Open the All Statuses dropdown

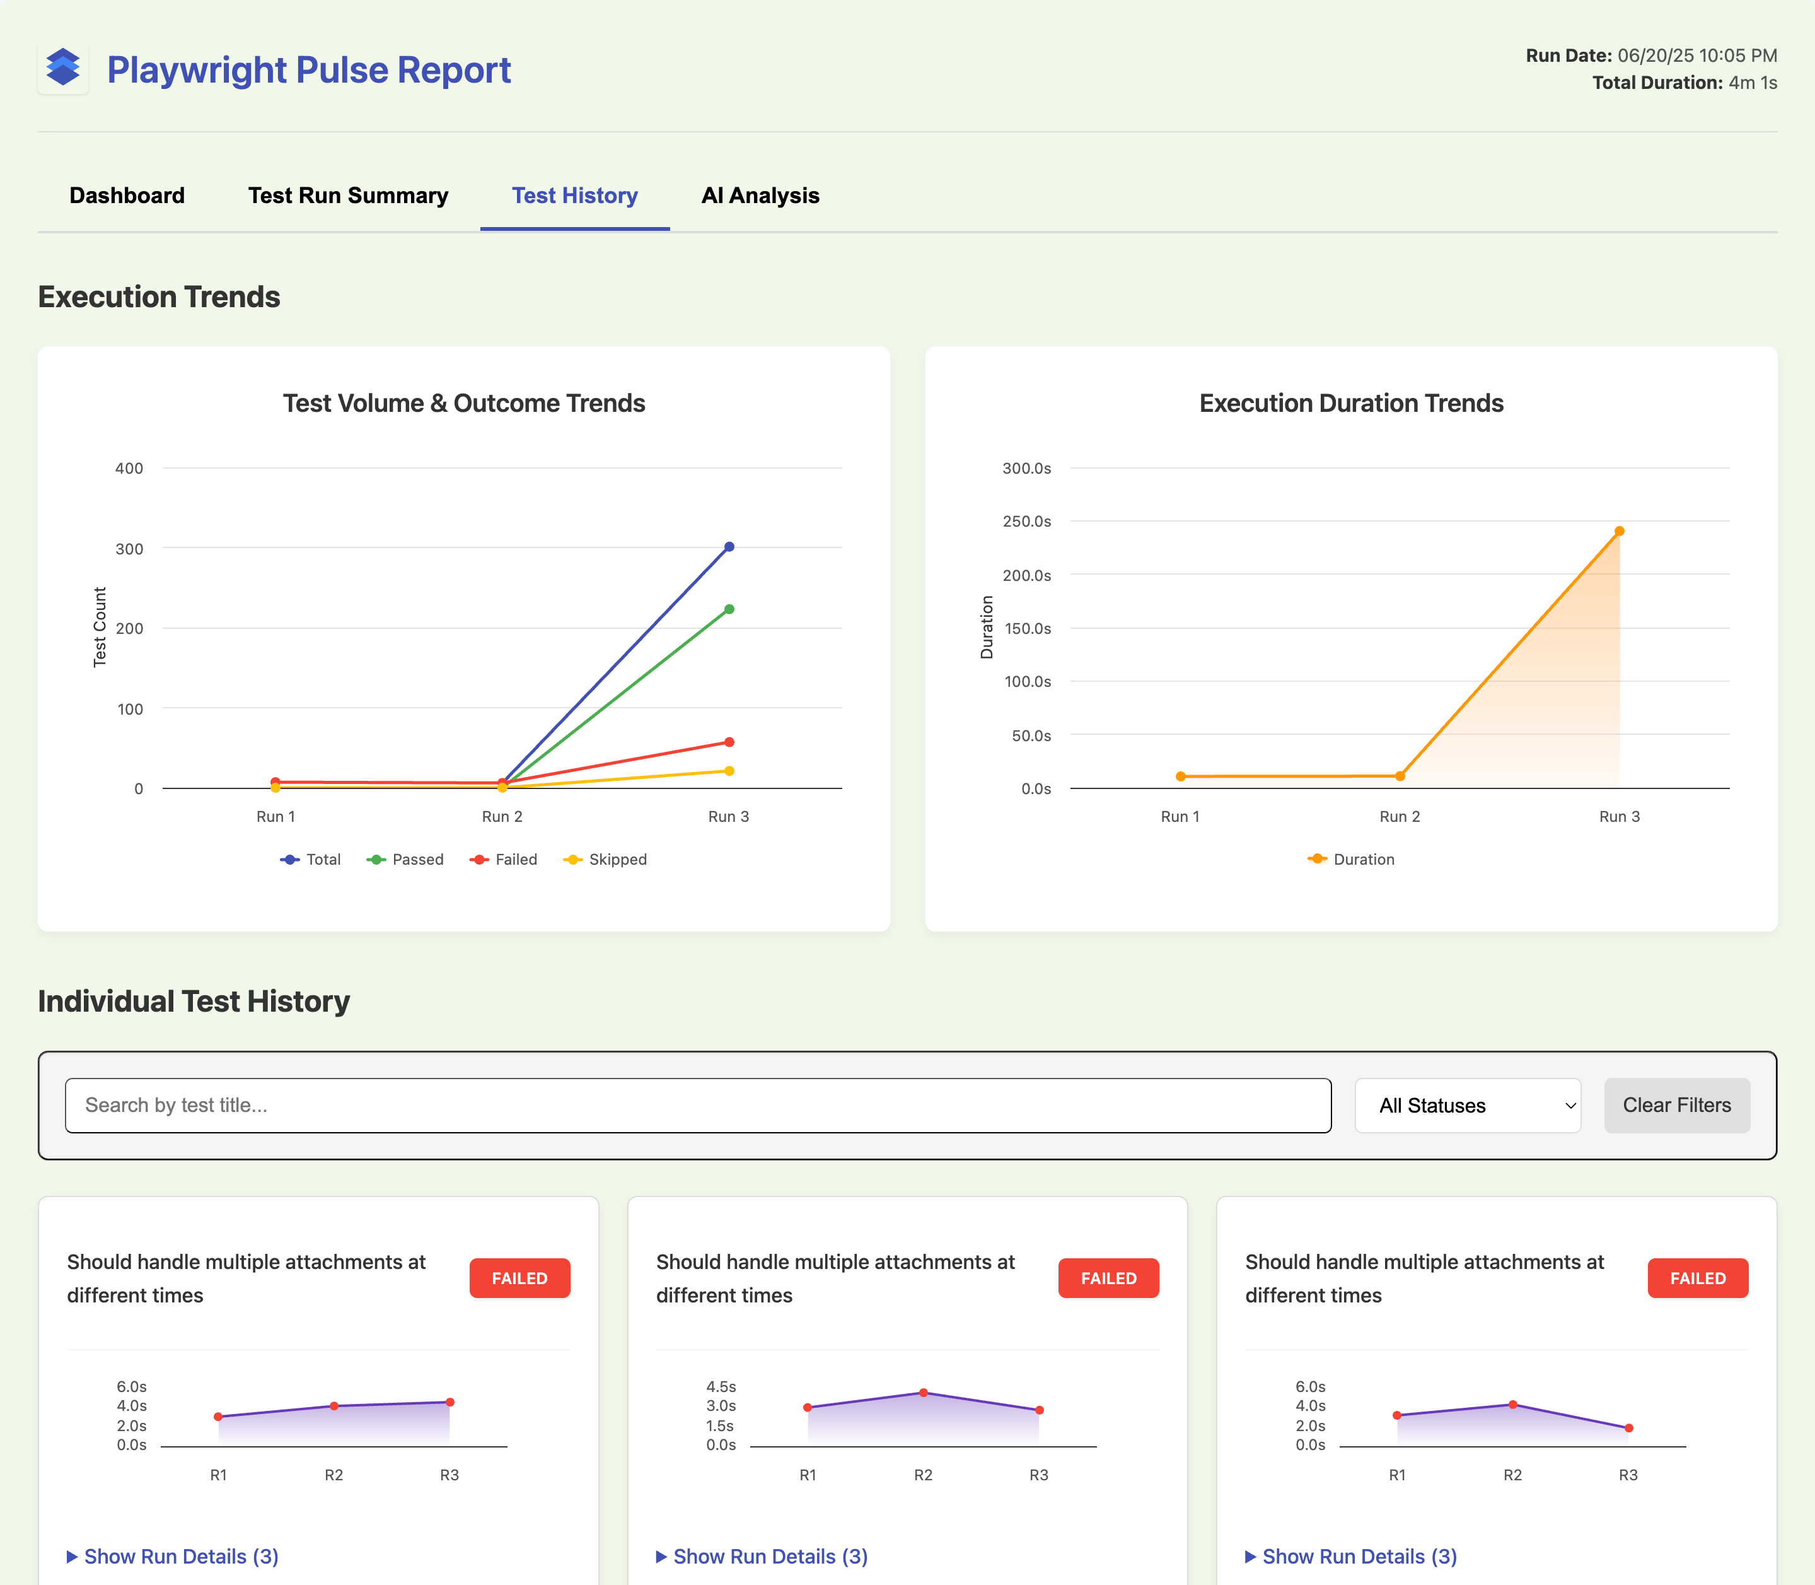1468,1105
